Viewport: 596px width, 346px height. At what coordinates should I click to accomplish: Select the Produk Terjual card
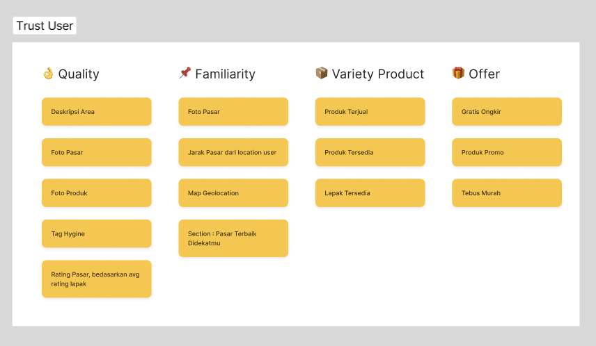pyautogui.click(x=370, y=112)
